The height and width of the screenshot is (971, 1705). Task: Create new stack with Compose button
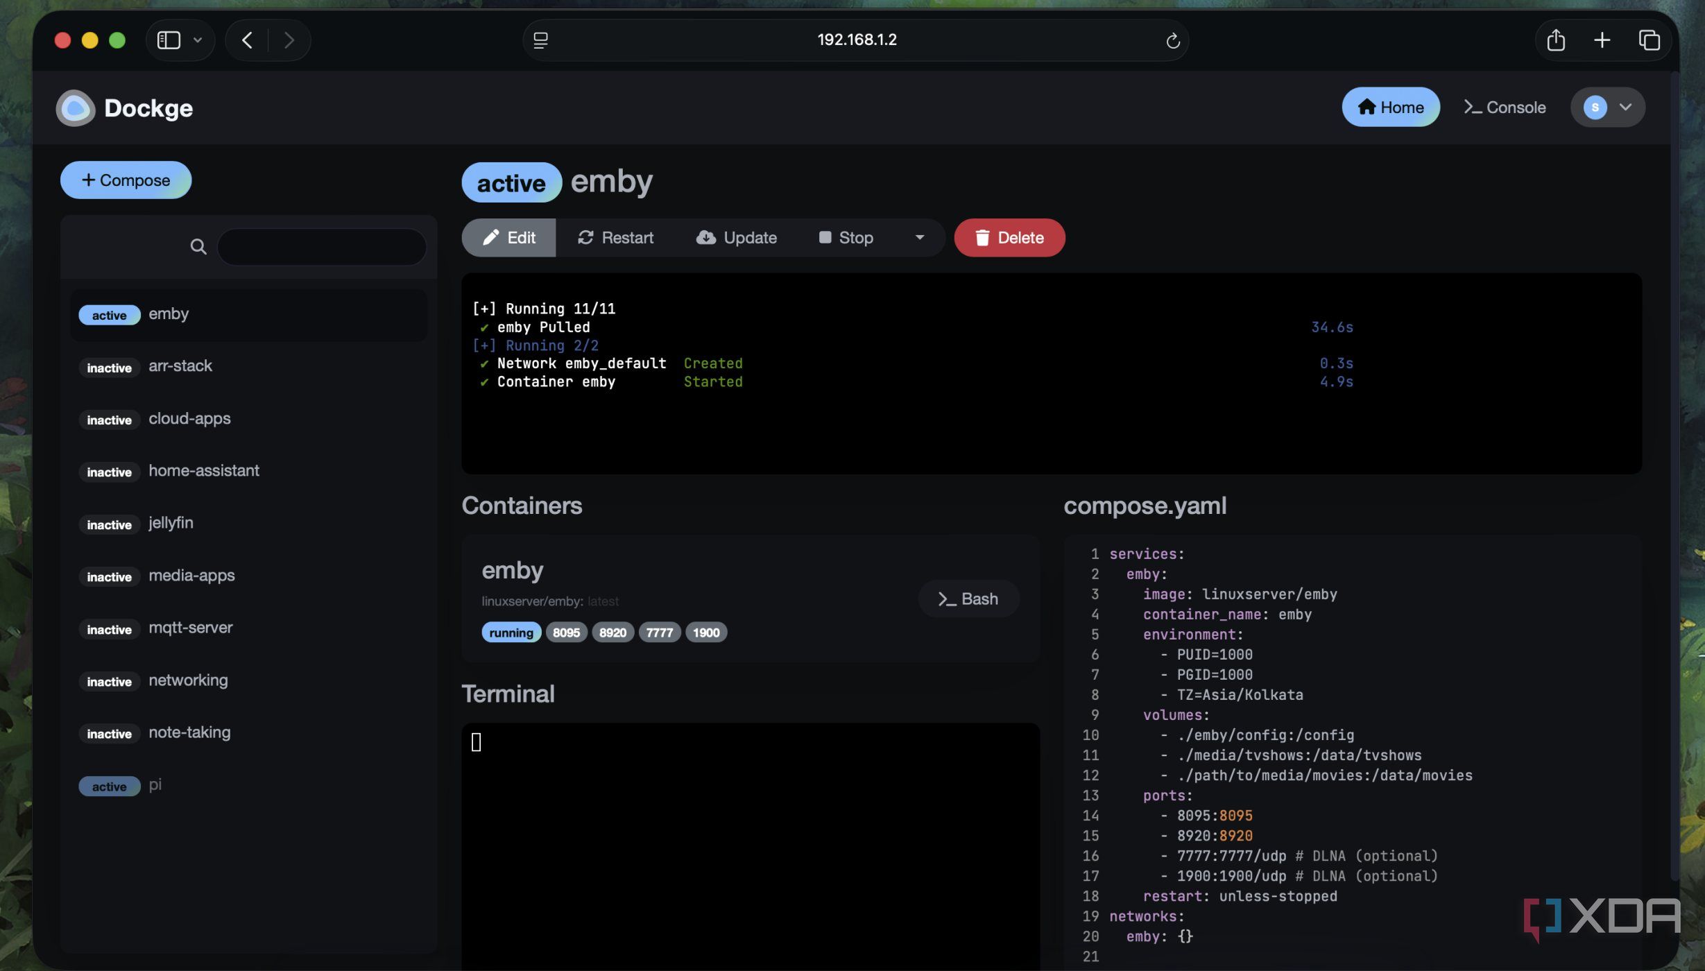coord(126,180)
